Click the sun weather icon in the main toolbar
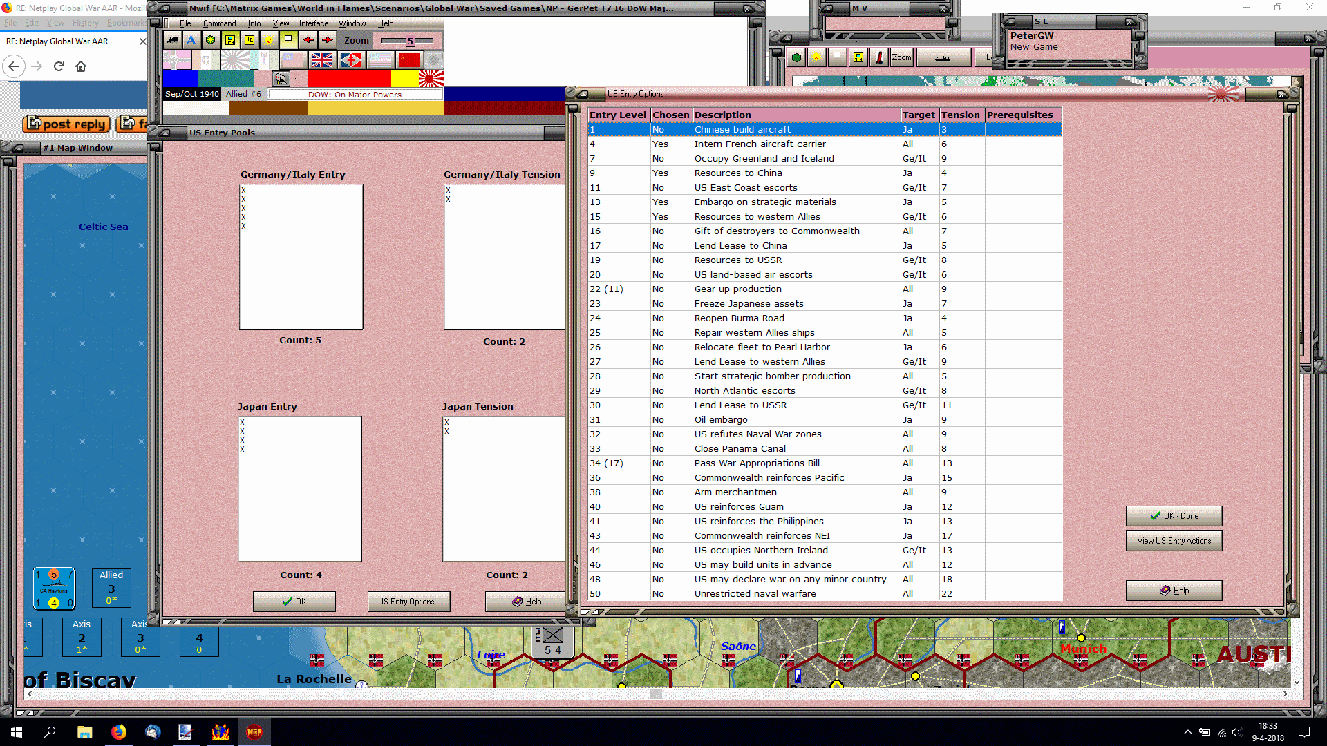The height and width of the screenshot is (746, 1327). [x=269, y=40]
